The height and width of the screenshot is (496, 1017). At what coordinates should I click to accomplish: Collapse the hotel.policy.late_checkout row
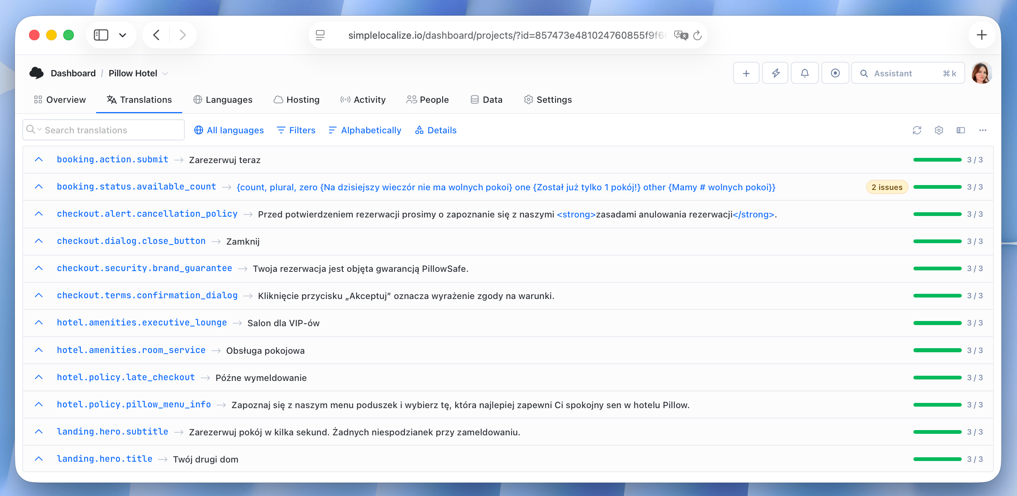click(39, 378)
